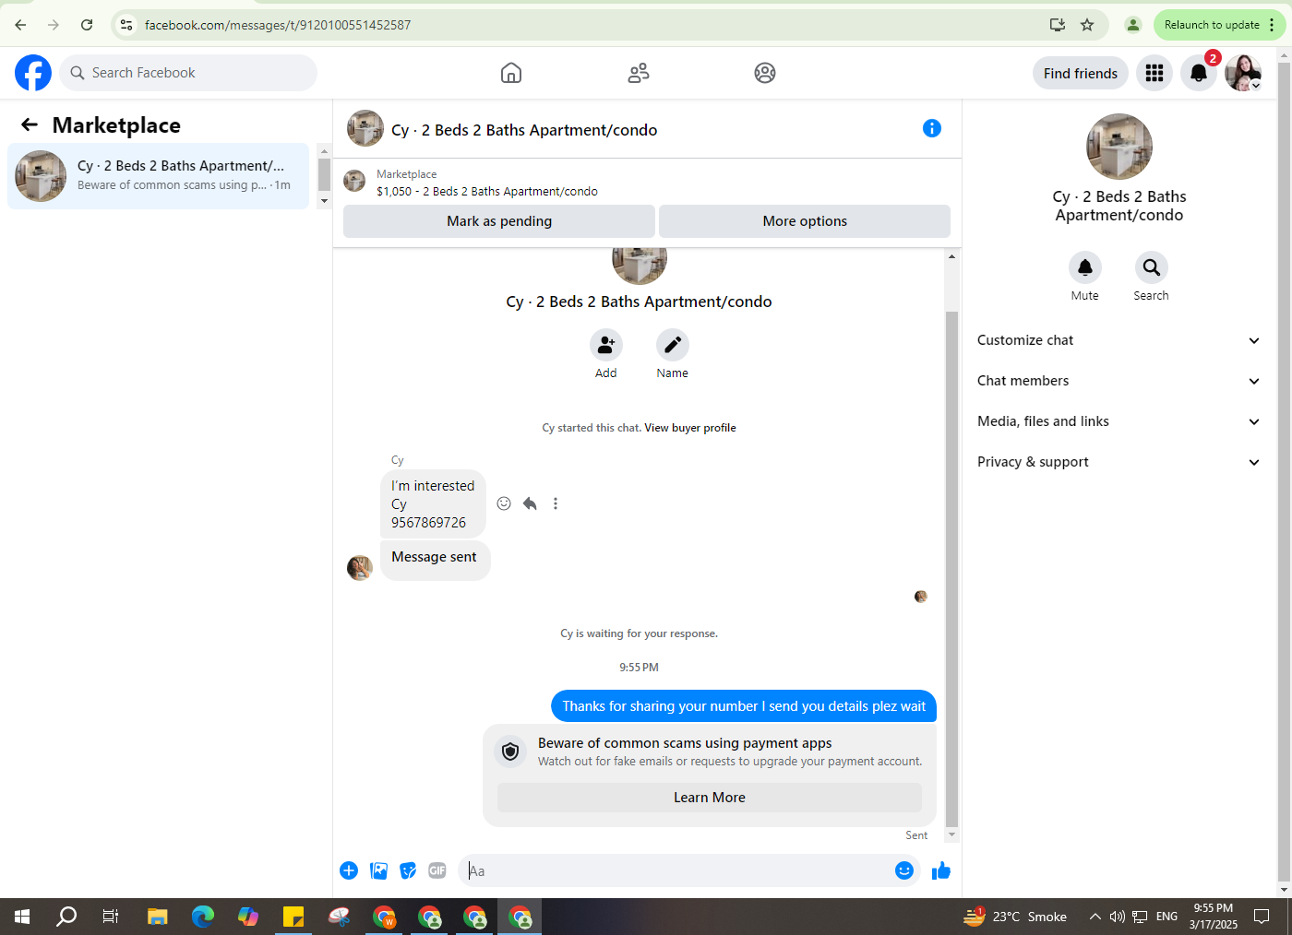The image size is (1292, 935).
Task: Install the app from the address bar icon
Action: click(x=1058, y=25)
